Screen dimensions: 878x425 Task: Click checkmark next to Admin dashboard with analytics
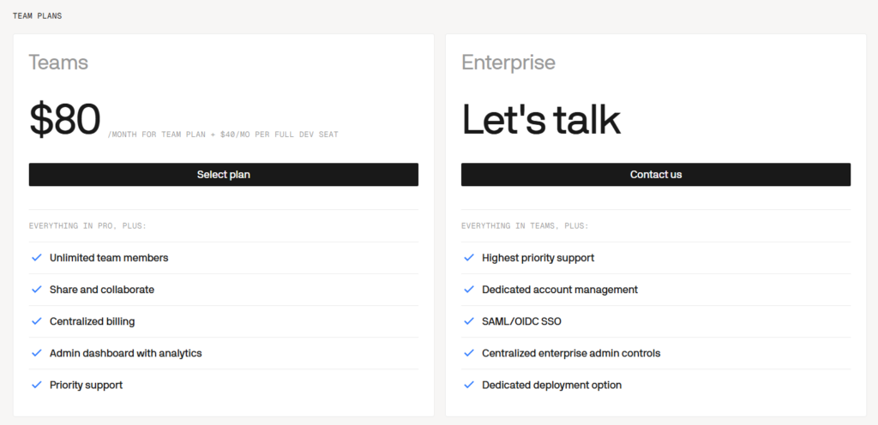37,353
